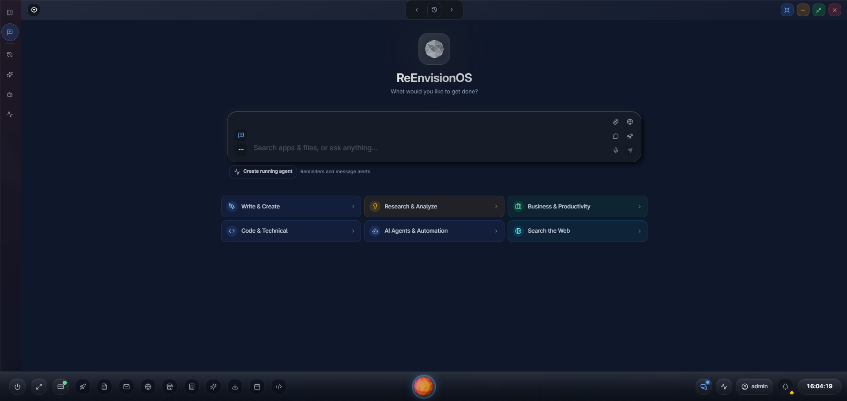This screenshot has height=401, width=847.
Task: Open the admin user menu
Action: click(x=754, y=386)
